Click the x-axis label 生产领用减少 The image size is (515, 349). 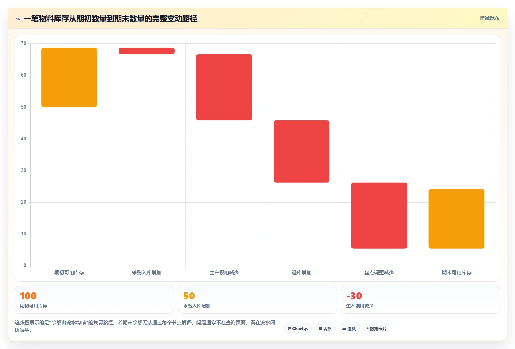[x=224, y=272]
